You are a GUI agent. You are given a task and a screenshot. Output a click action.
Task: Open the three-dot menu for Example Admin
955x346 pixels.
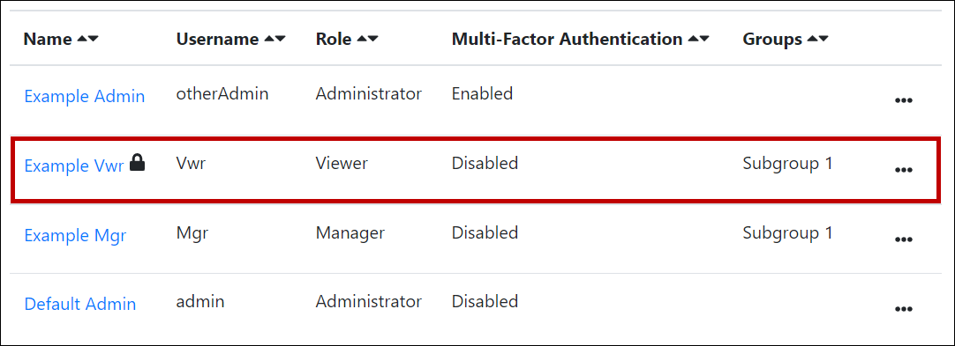(x=903, y=100)
